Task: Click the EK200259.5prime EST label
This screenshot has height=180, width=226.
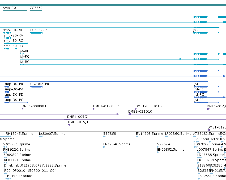Action: (212, 160)
